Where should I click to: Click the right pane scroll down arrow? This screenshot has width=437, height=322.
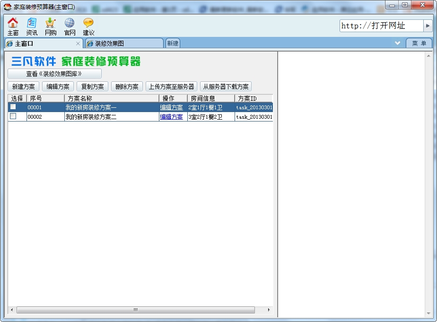click(428, 313)
